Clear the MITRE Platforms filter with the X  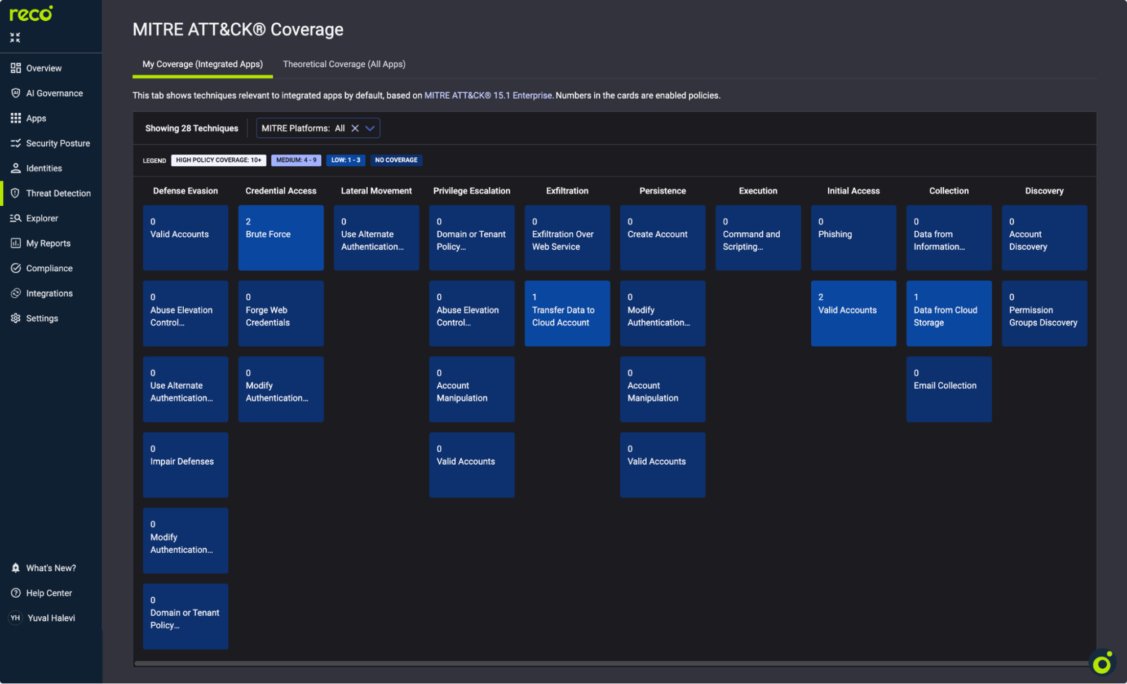pos(355,128)
